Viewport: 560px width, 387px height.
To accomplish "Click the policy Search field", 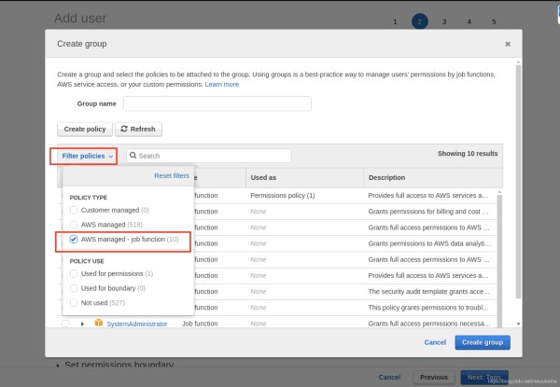I will pyautogui.click(x=209, y=156).
